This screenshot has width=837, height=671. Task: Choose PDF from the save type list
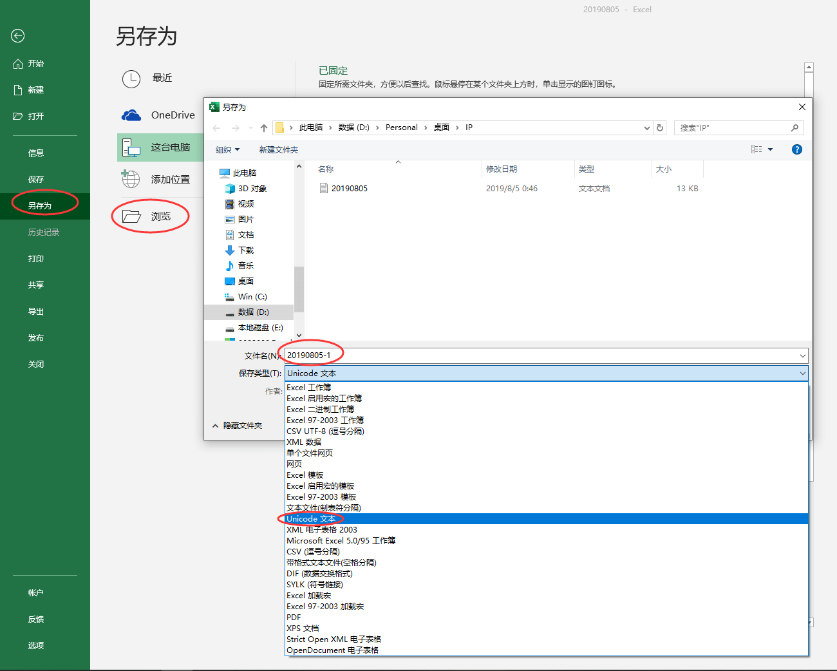point(294,618)
